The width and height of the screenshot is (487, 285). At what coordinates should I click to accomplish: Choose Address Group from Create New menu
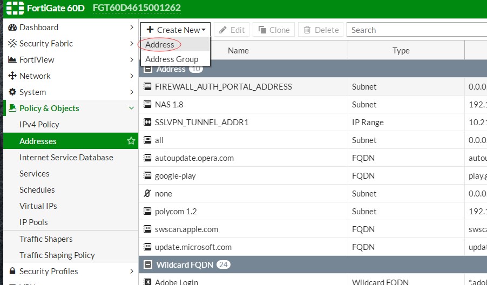(x=175, y=59)
